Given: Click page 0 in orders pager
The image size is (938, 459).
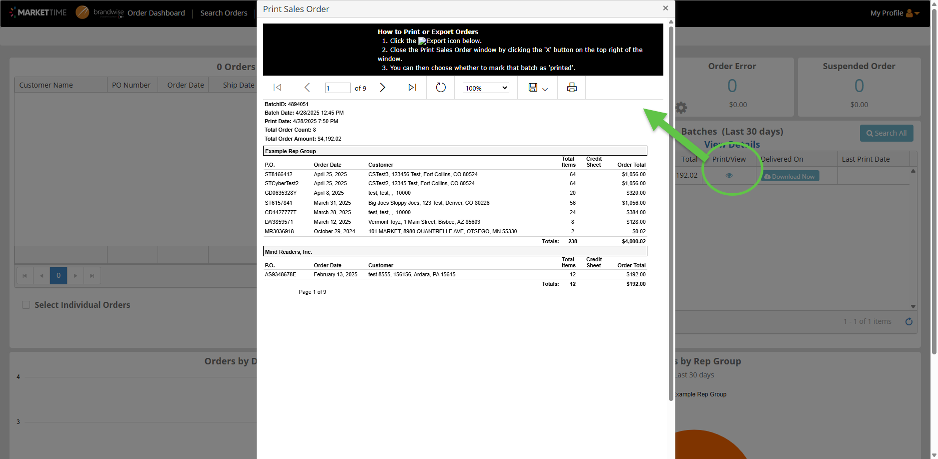Looking at the screenshot, I should click(x=59, y=275).
